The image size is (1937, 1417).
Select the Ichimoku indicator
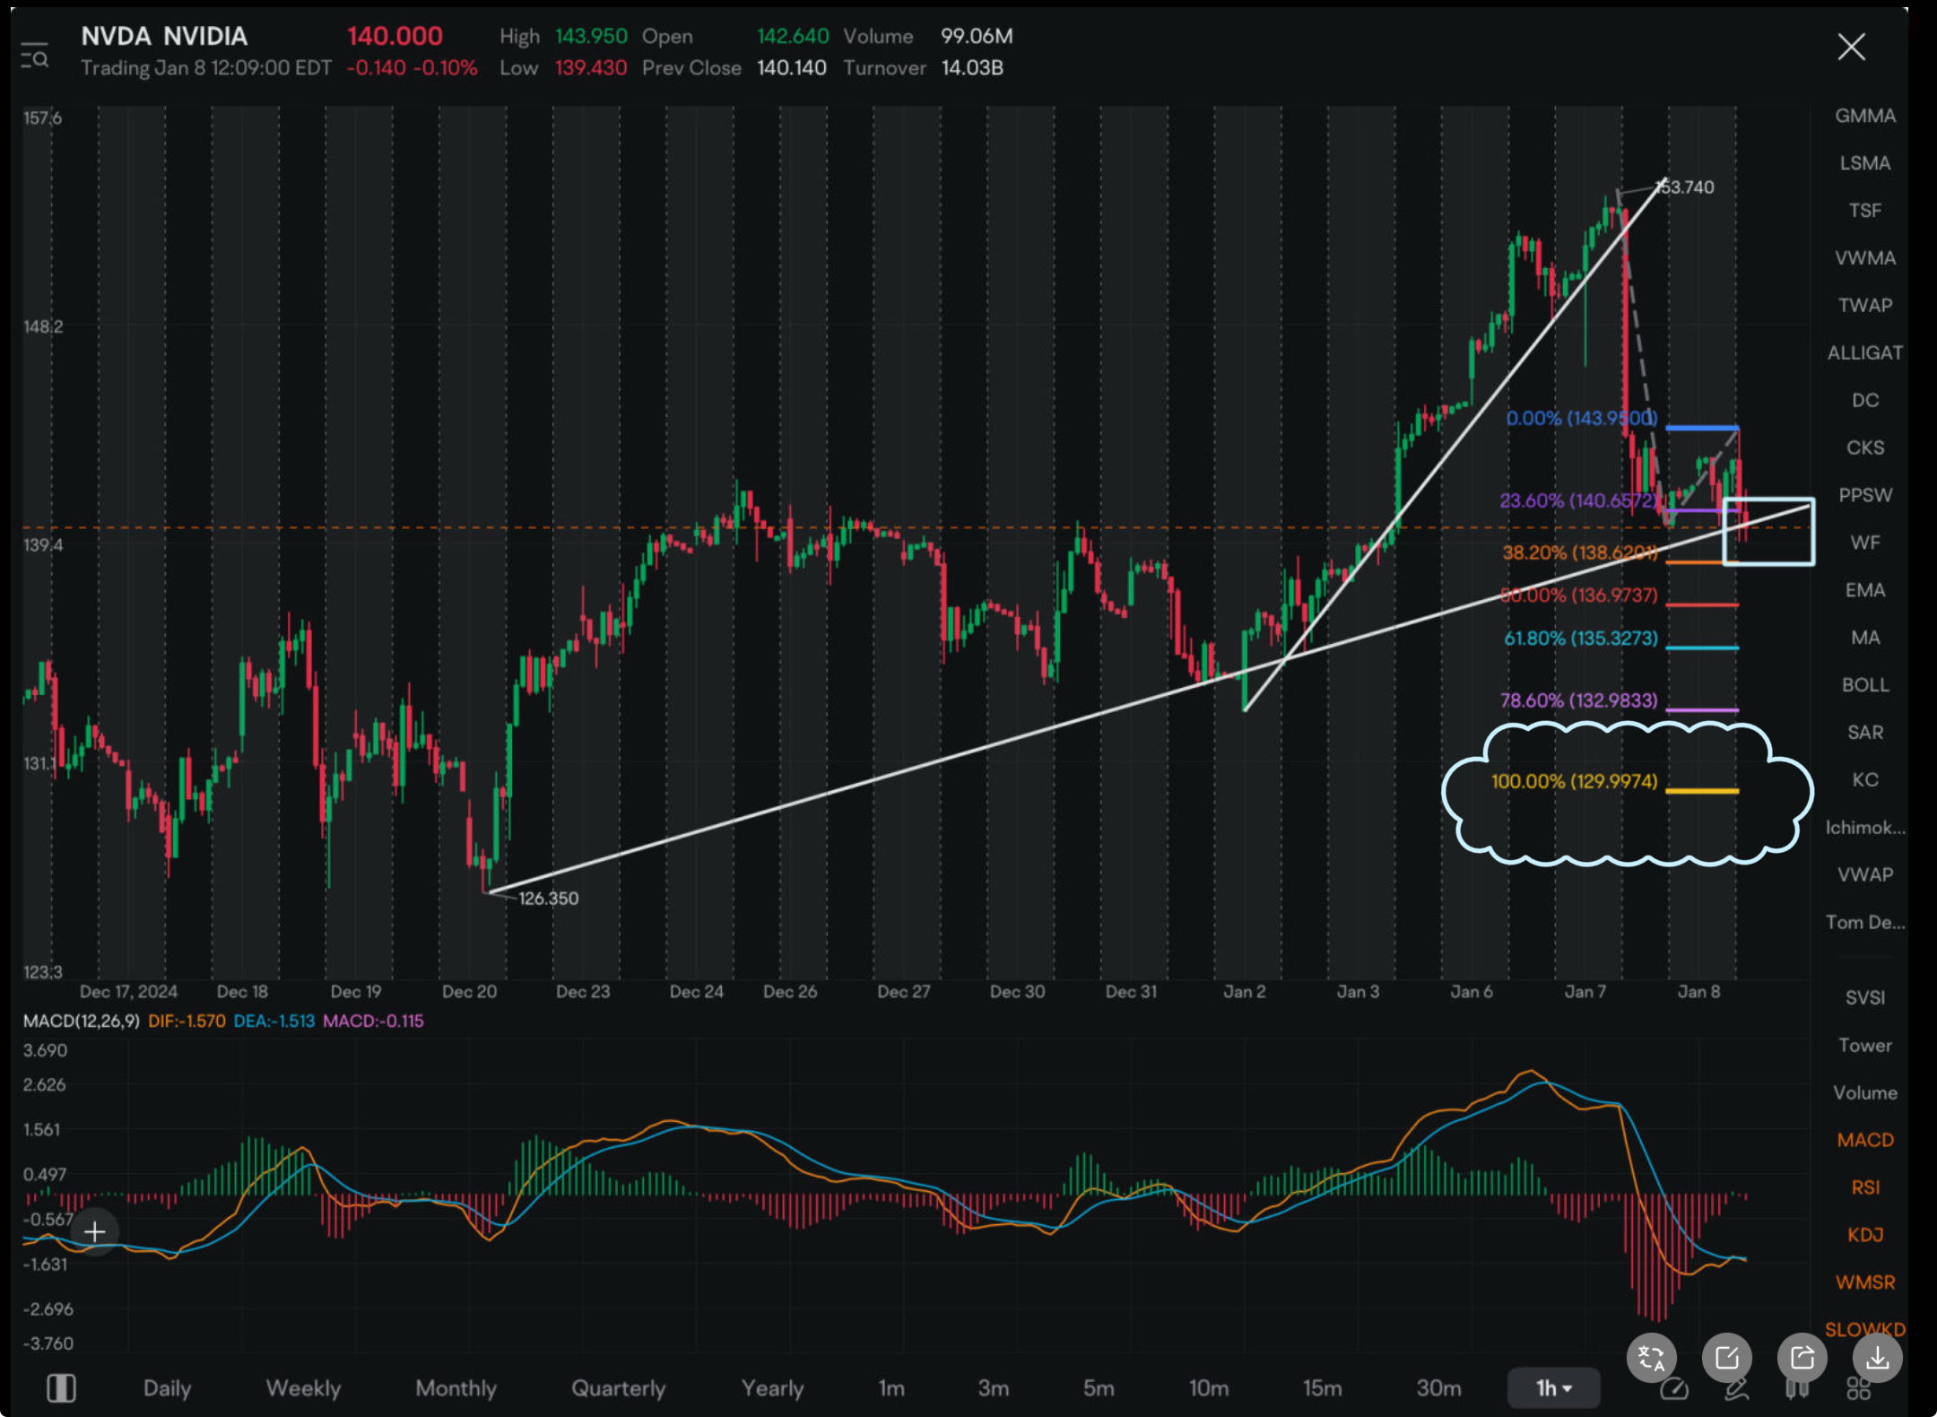tap(1865, 828)
